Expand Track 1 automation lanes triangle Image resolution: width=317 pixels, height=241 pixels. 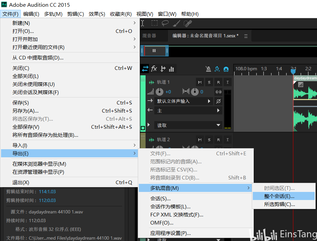click(149, 125)
